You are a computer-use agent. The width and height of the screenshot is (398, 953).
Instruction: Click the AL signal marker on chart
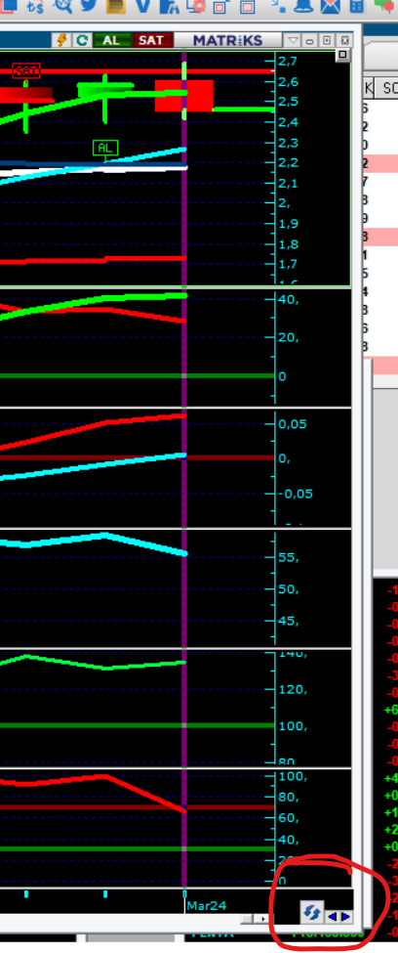[x=105, y=148]
